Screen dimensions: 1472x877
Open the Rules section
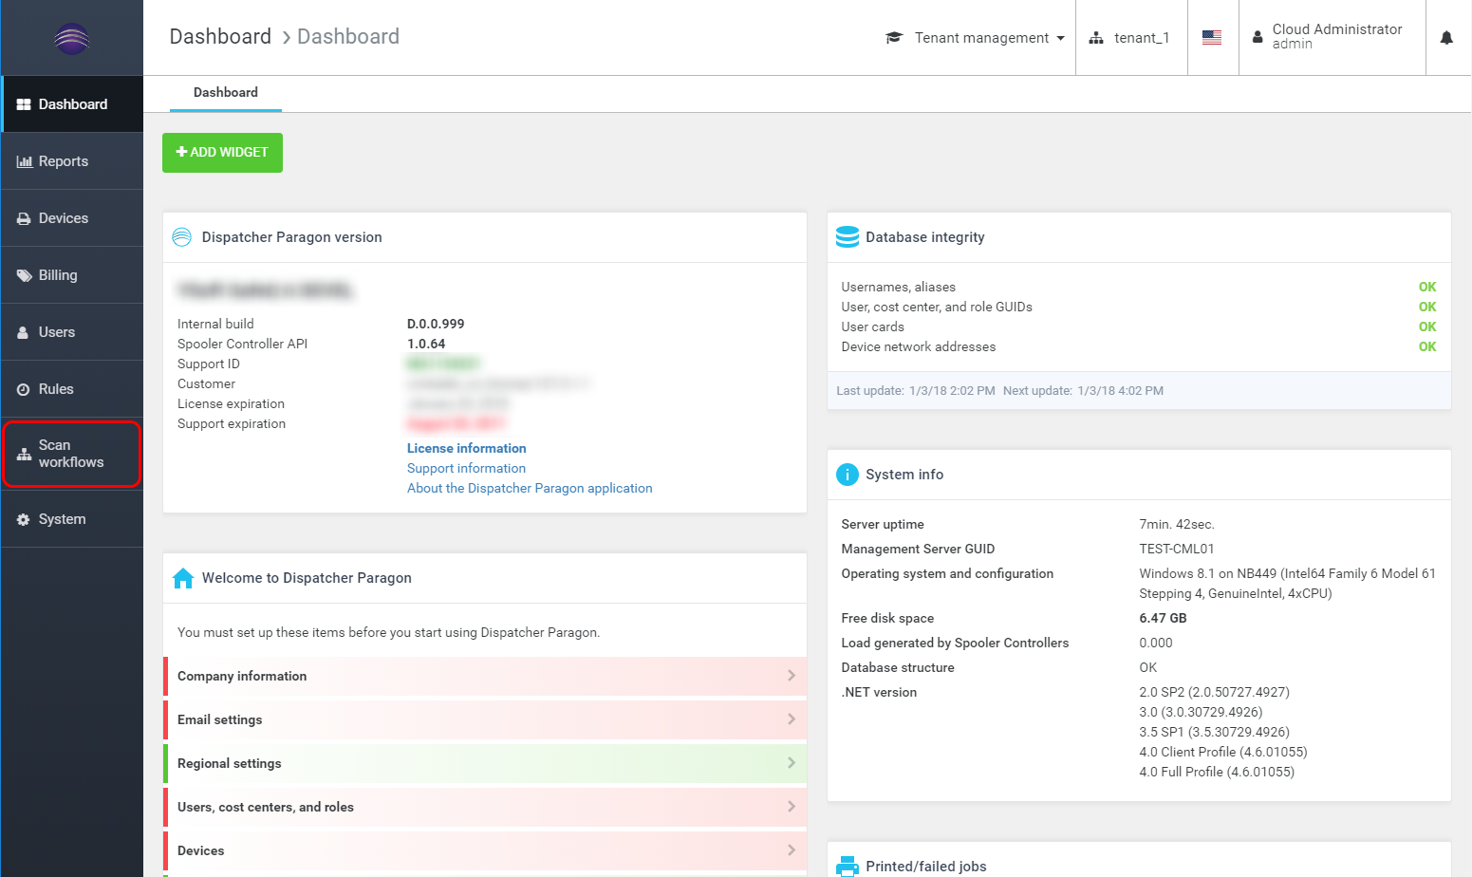coord(56,389)
